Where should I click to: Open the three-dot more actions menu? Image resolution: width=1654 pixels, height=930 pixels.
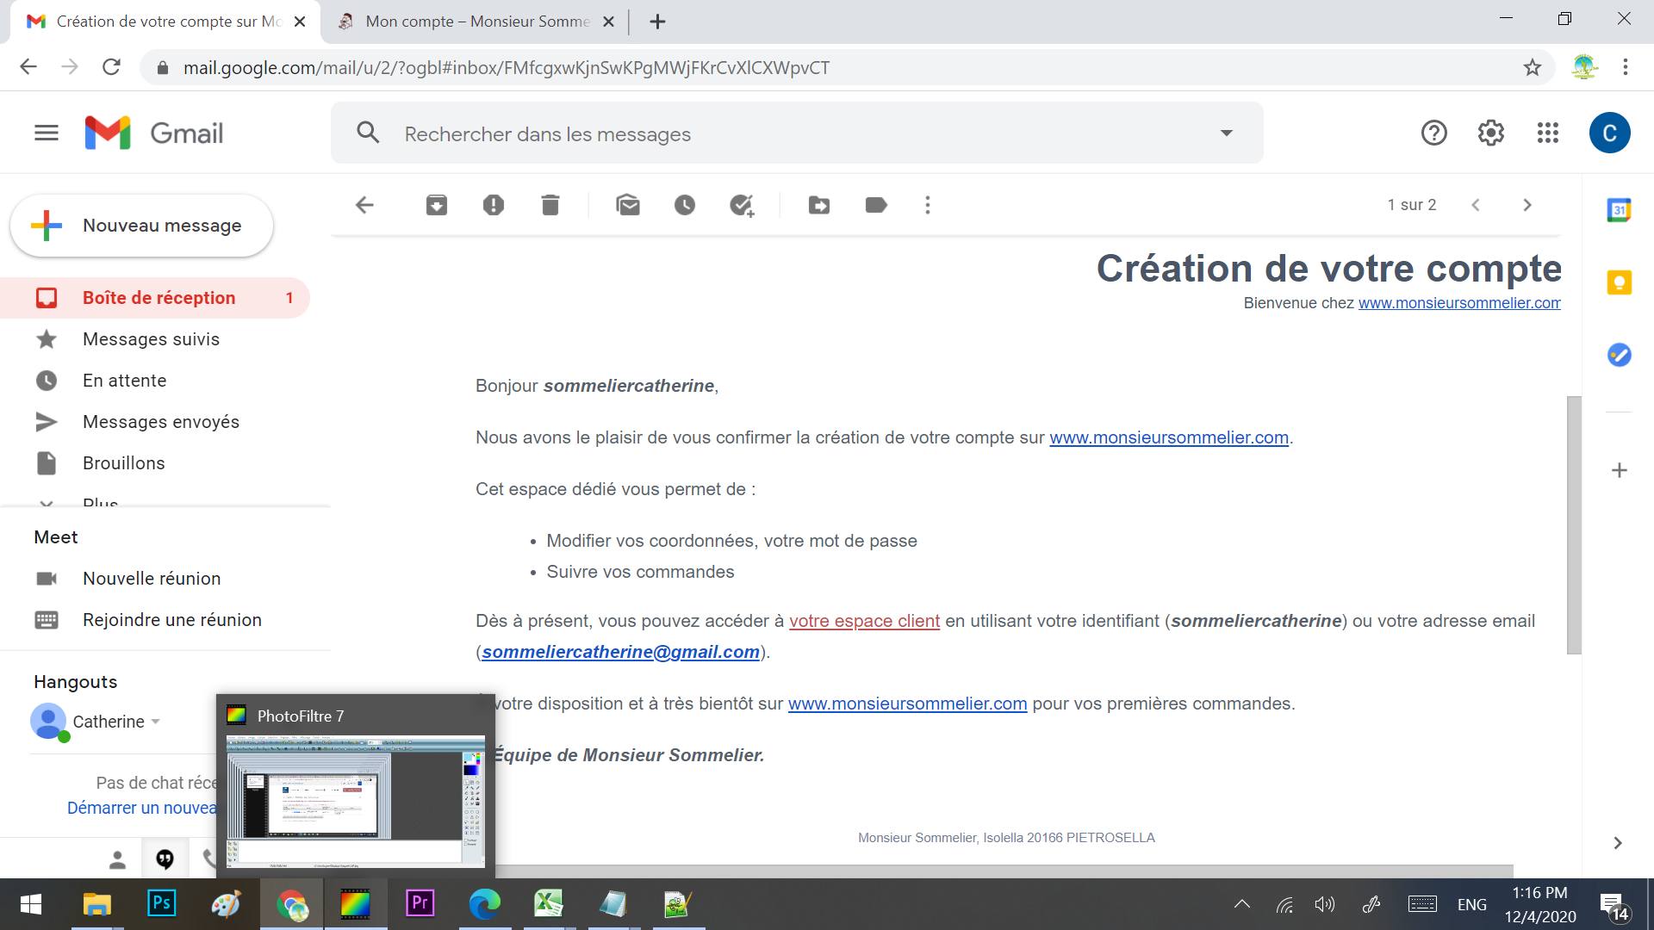click(x=928, y=205)
